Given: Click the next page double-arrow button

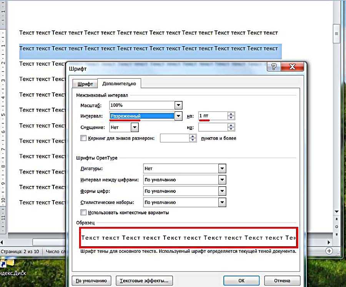Looking at the screenshot, I should coord(337,234).
